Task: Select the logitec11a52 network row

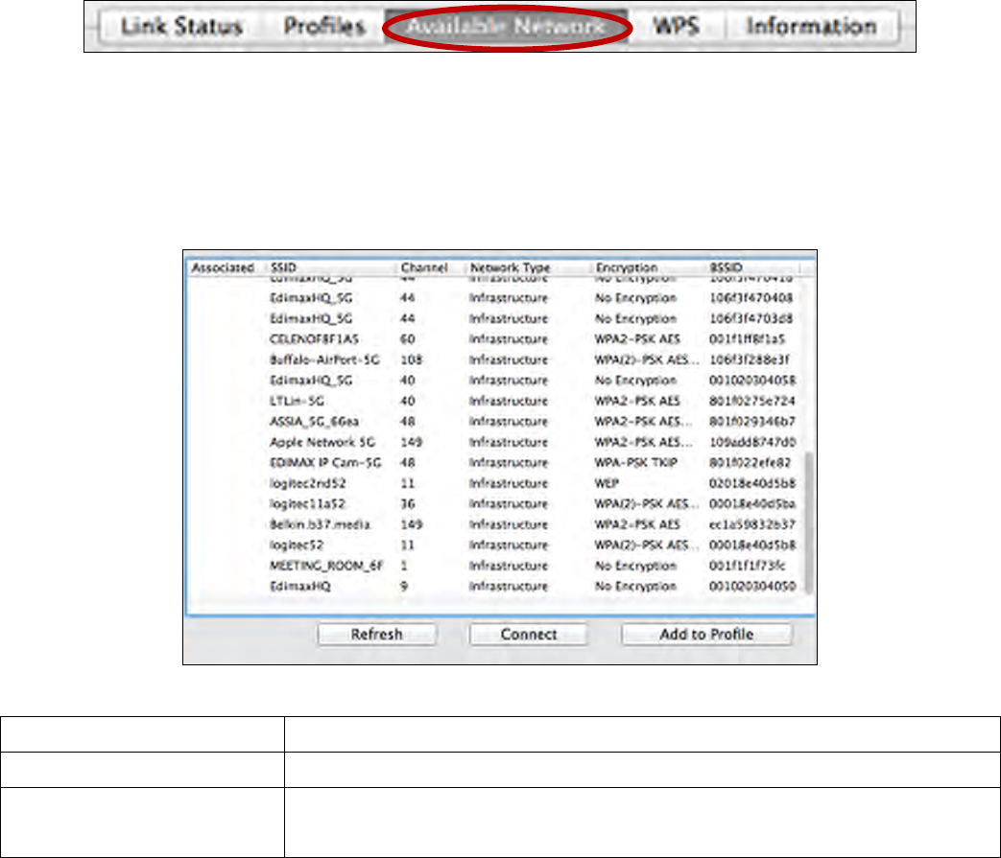Action: click(x=495, y=503)
